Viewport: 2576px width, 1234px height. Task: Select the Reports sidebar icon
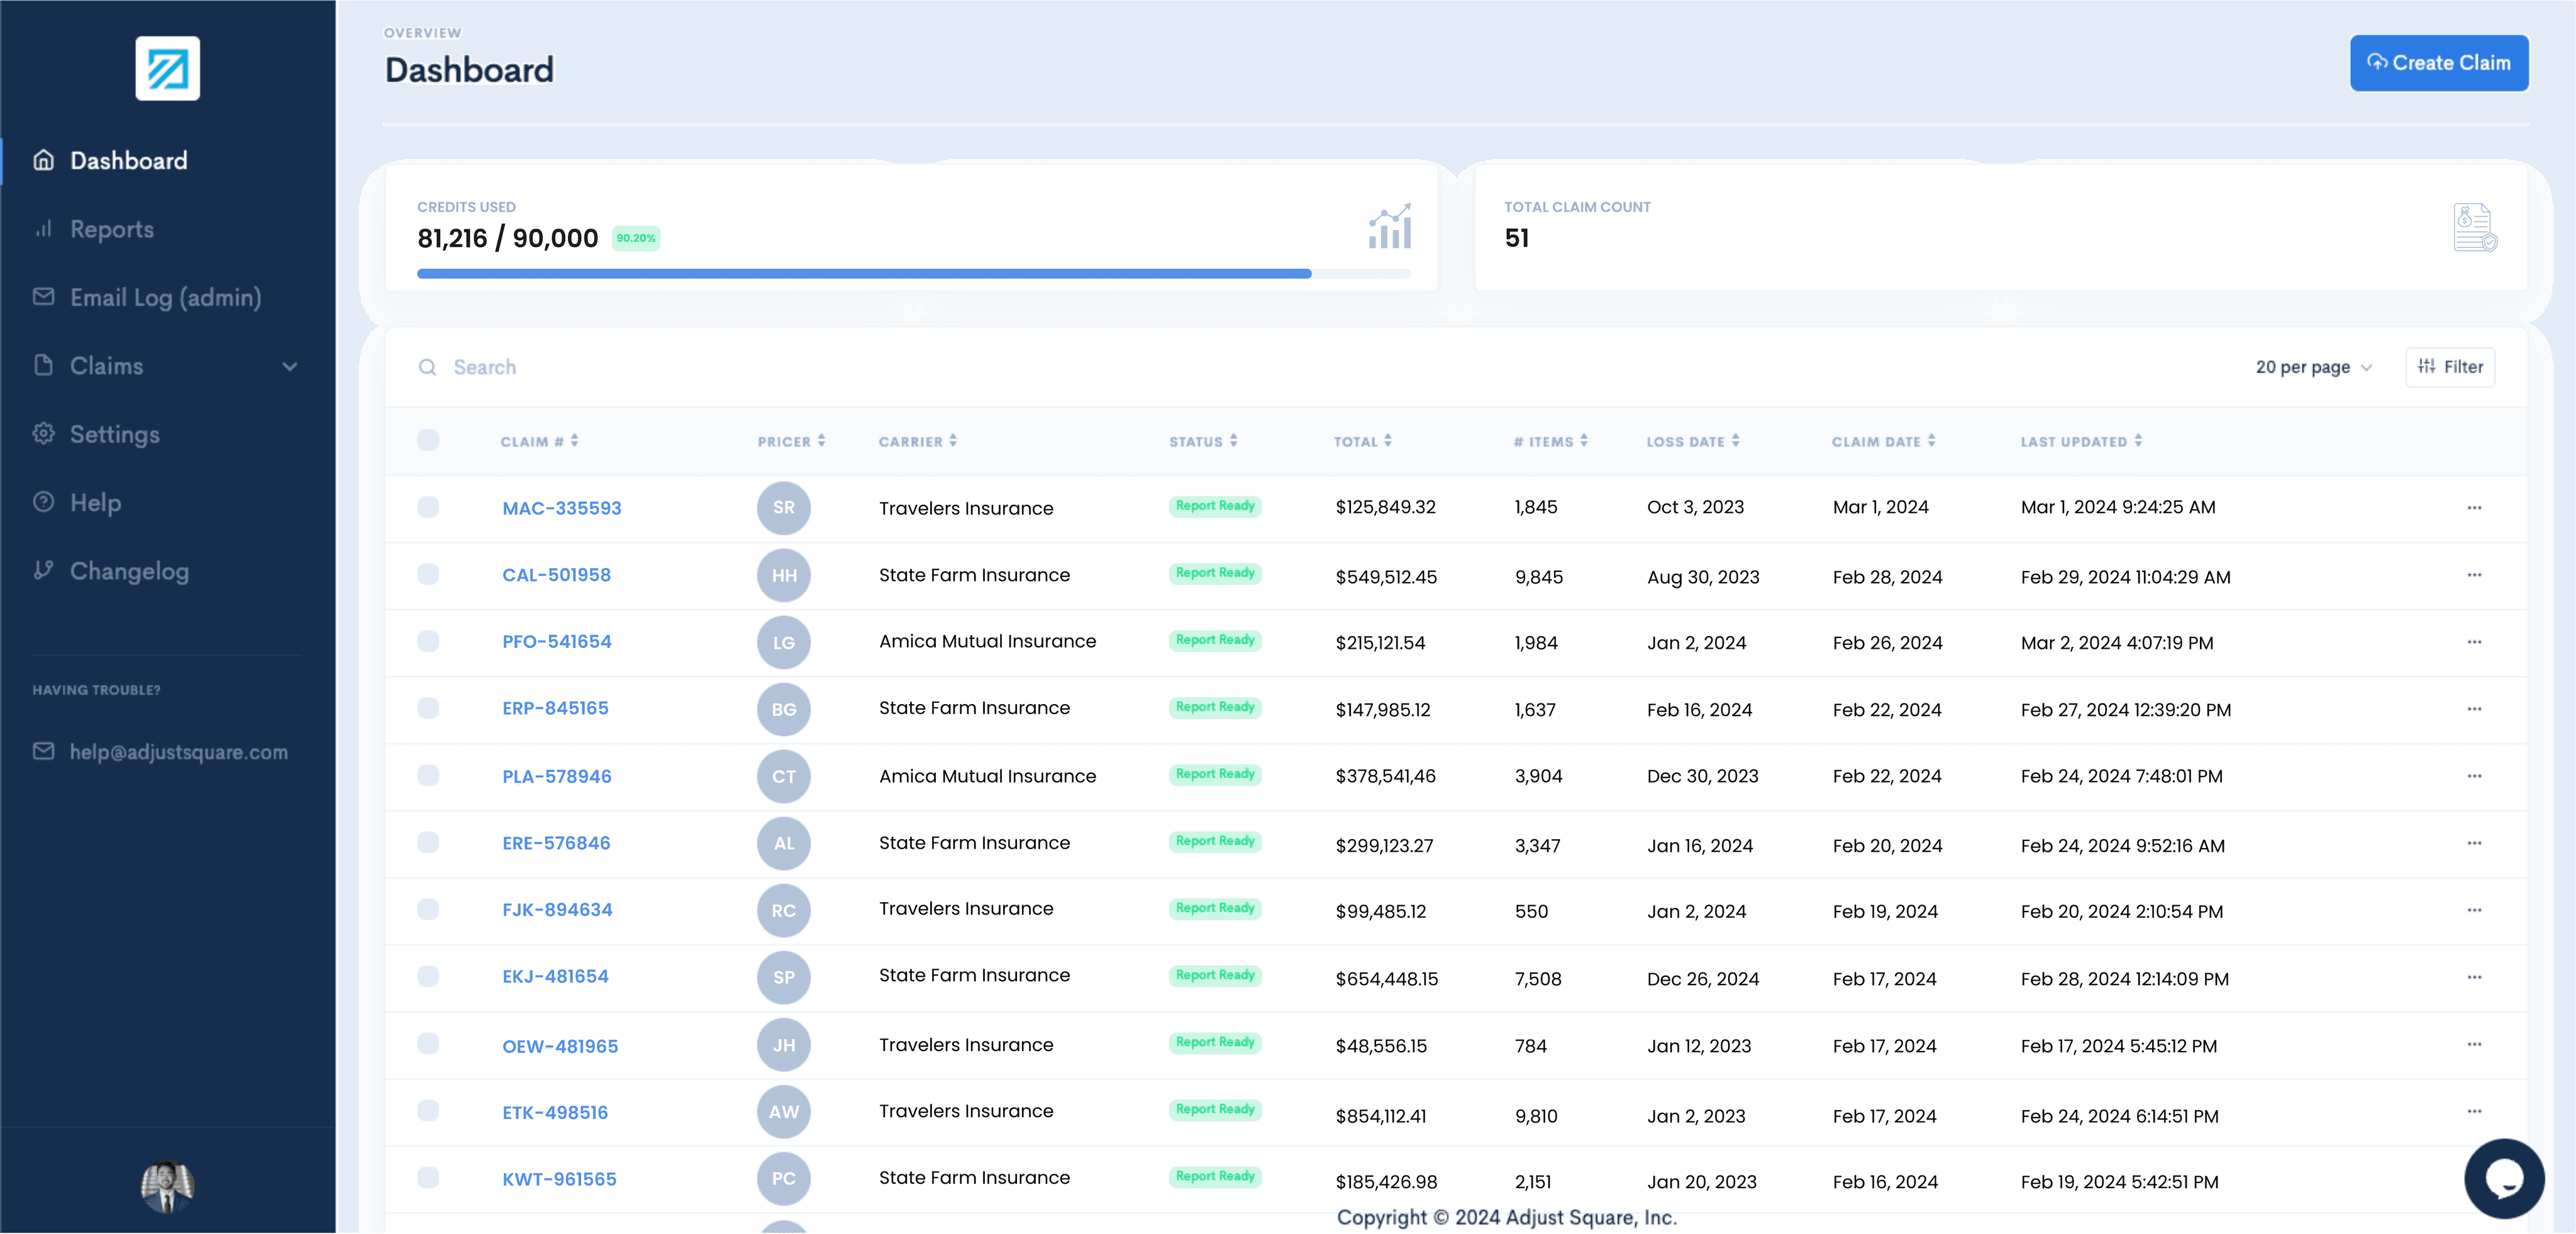point(44,229)
